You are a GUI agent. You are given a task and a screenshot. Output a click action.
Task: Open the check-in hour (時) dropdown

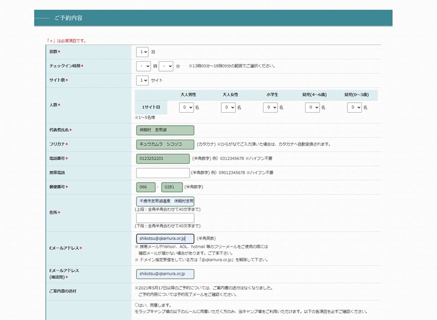[x=143, y=66]
